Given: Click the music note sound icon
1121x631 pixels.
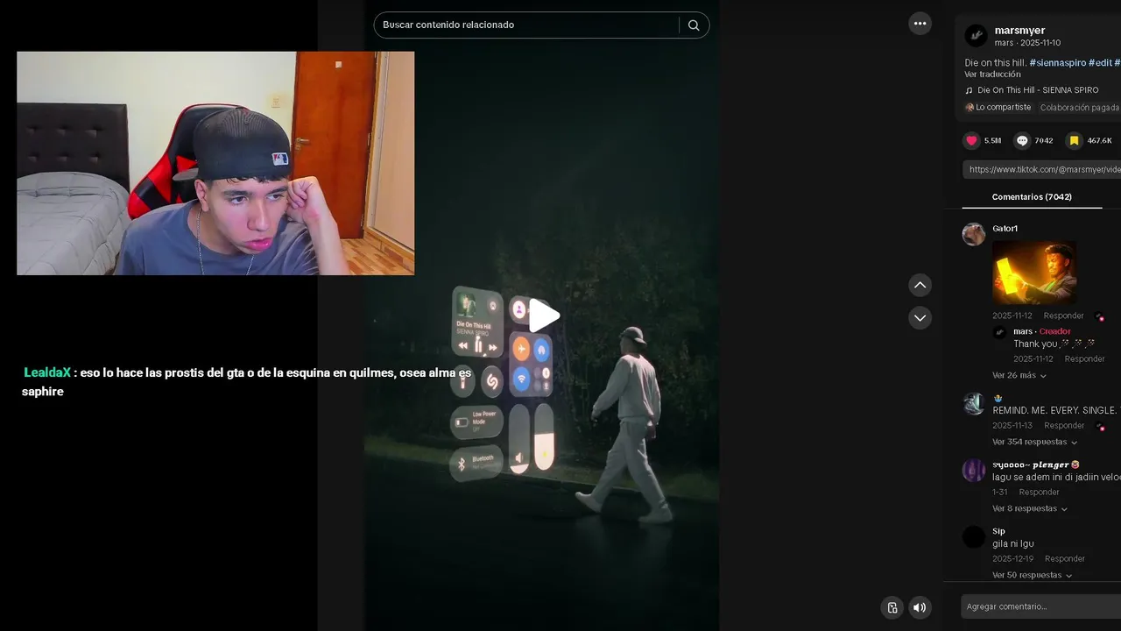Looking at the screenshot, I should point(969,90).
